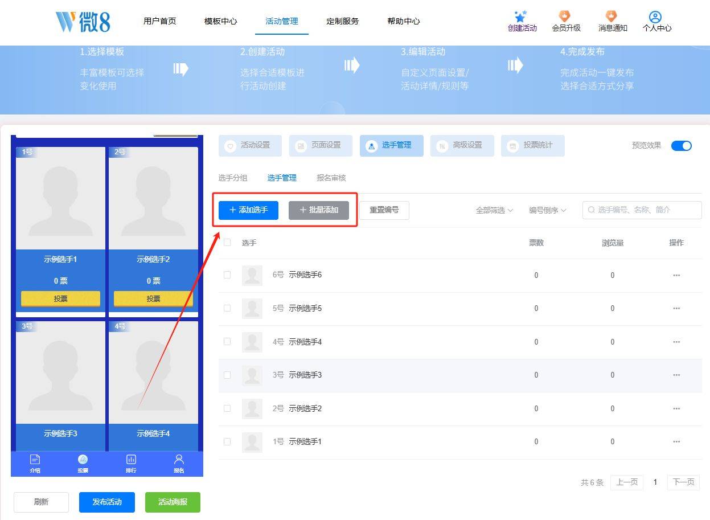710x520 pixels.
Task: Toggle the 预览效果 switch
Action: click(x=681, y=145)
